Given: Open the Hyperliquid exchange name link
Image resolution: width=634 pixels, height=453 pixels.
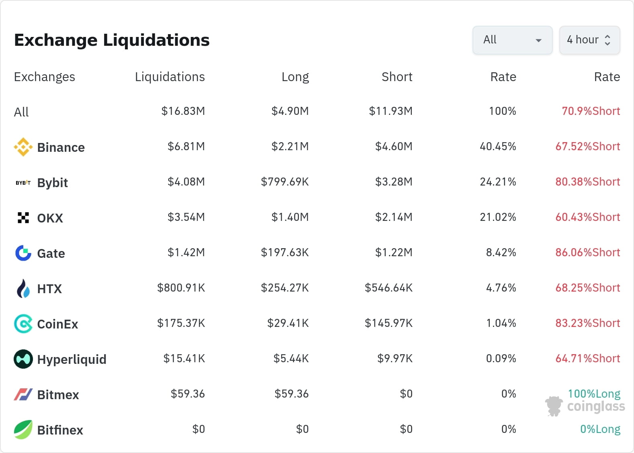Looking at the screenshot, I should (72, 359).
